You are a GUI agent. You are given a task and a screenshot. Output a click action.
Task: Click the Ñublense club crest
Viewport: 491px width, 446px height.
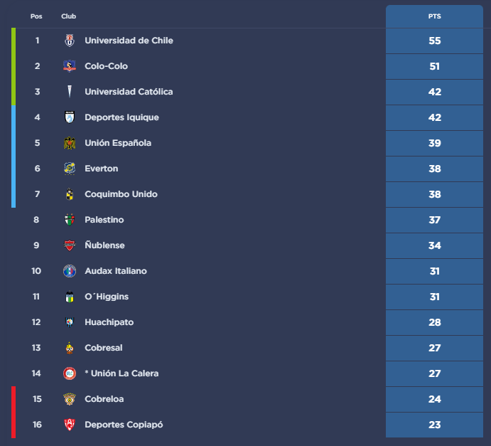[x=69, y=245]
